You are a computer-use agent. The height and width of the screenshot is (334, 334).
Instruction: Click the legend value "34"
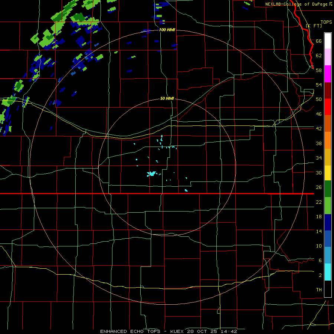click(319, 158)
